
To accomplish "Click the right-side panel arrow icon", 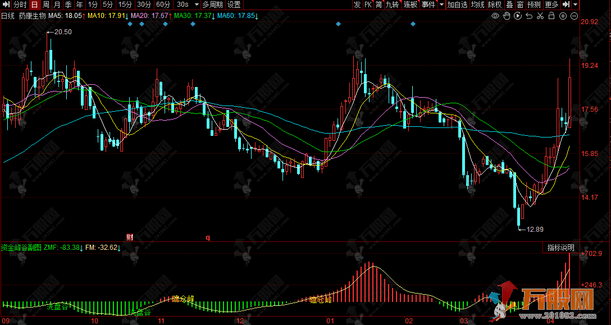I will 566,4.
